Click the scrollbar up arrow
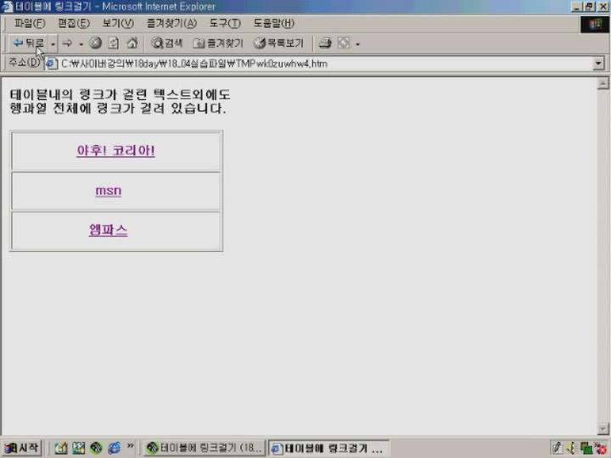The height and width of the screenshot is (458, 611). tap(603, 83)
